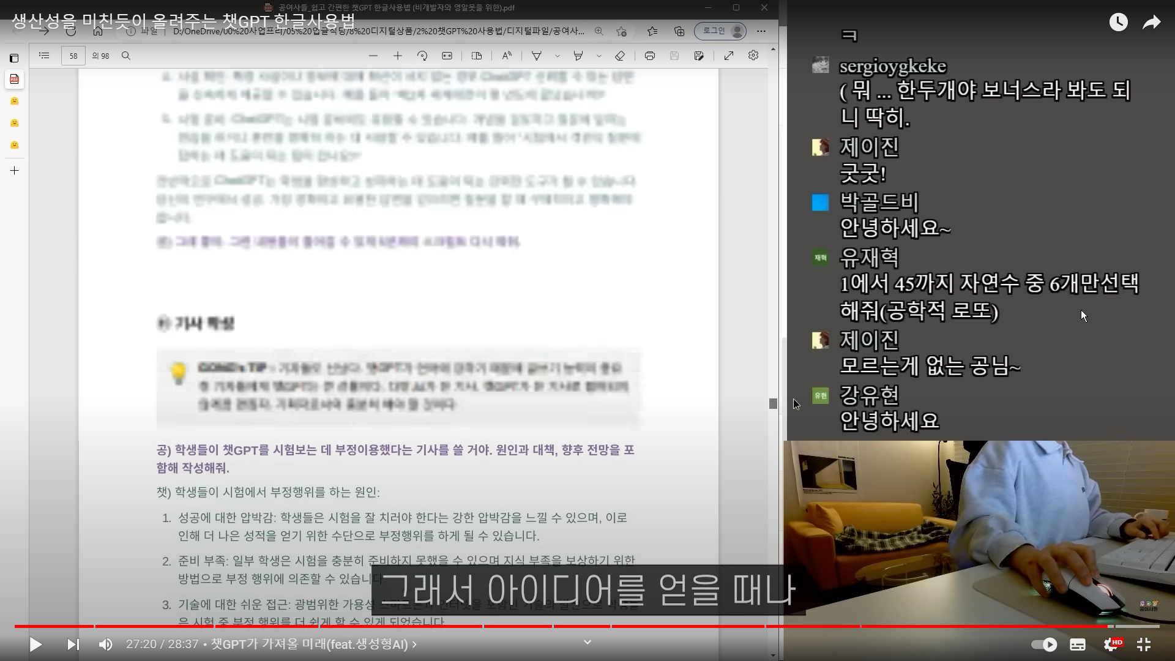Zoom in the PDF with plus
This screenshot has height=661, width=1175.
[398, 56]
